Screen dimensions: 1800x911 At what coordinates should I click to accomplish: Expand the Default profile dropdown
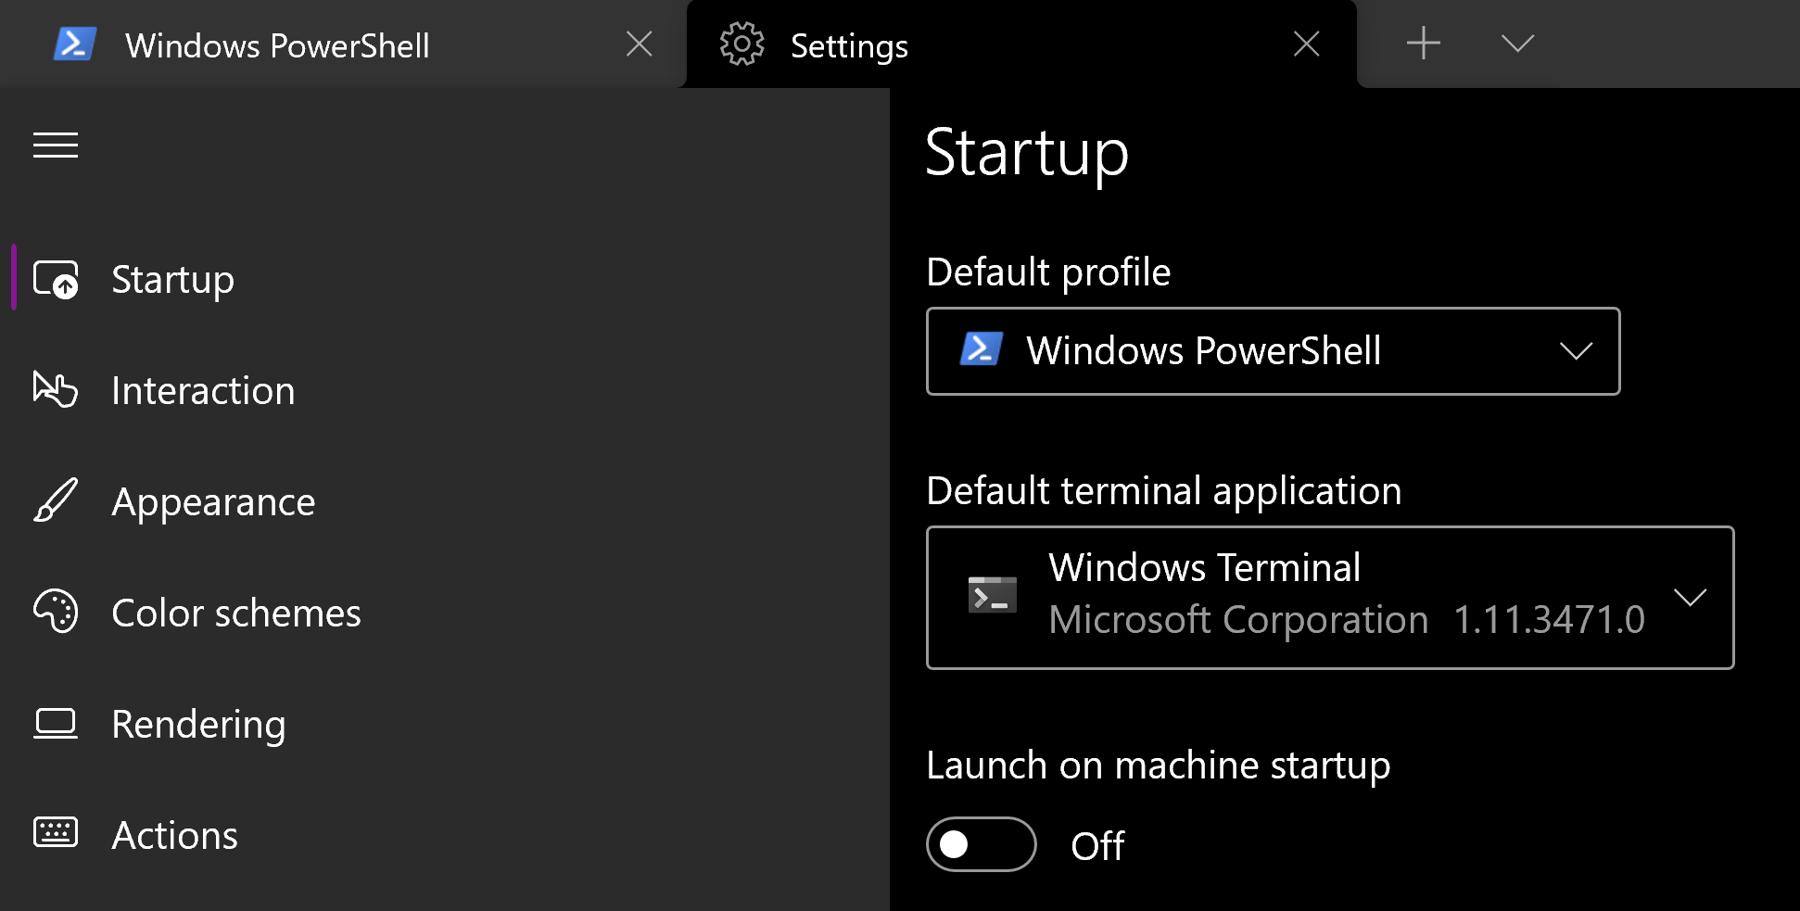tap(1274, 351)
